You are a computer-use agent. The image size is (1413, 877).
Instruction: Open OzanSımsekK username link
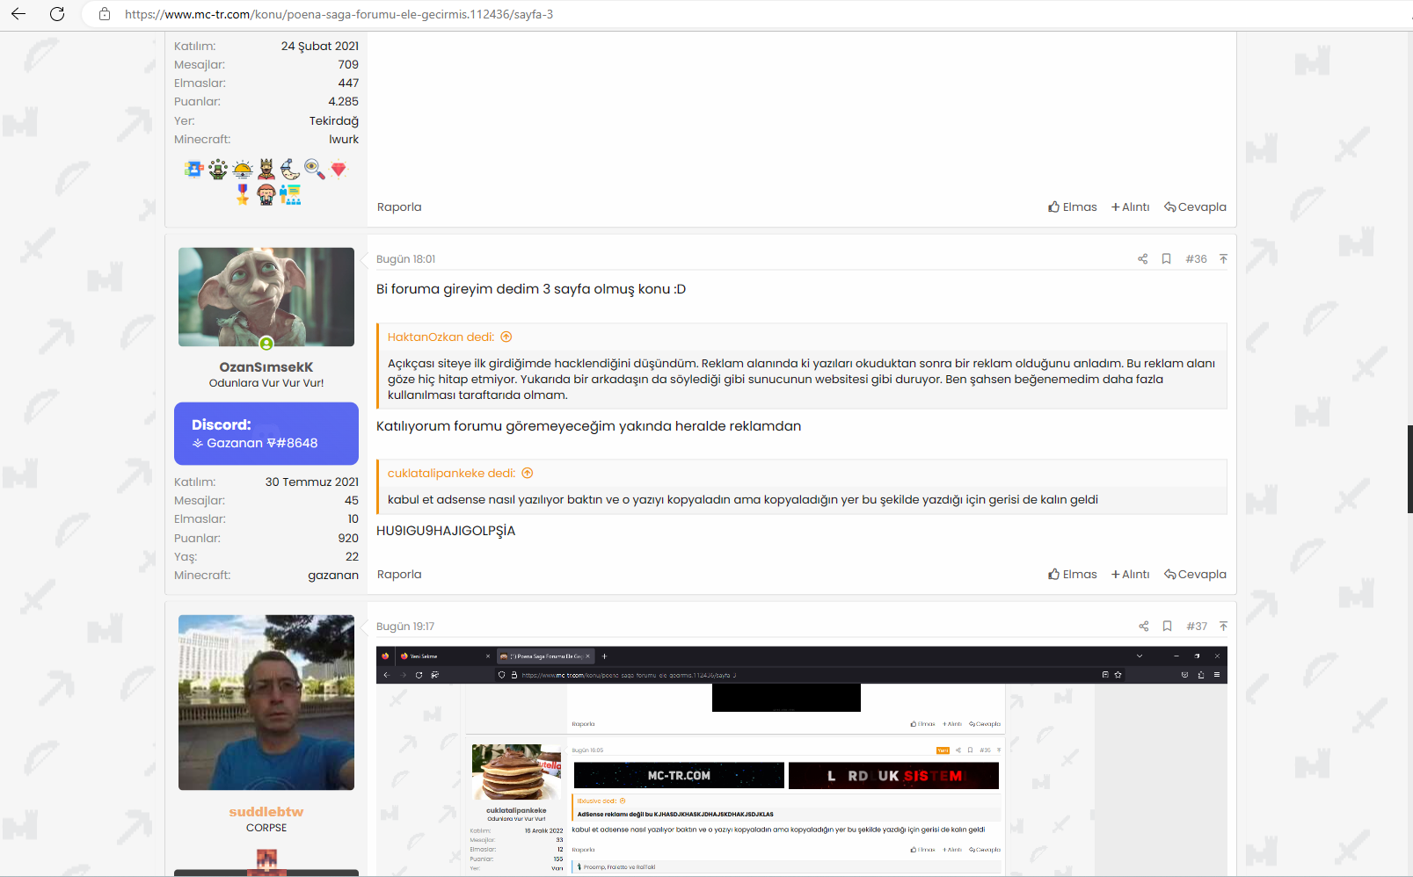point(266,367)
